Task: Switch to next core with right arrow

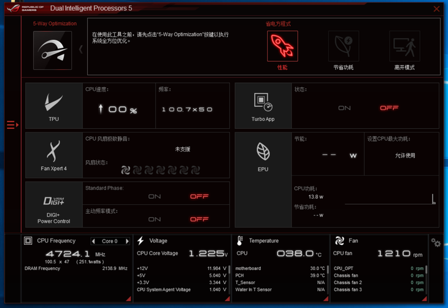Action: click(x=127, y=241)
